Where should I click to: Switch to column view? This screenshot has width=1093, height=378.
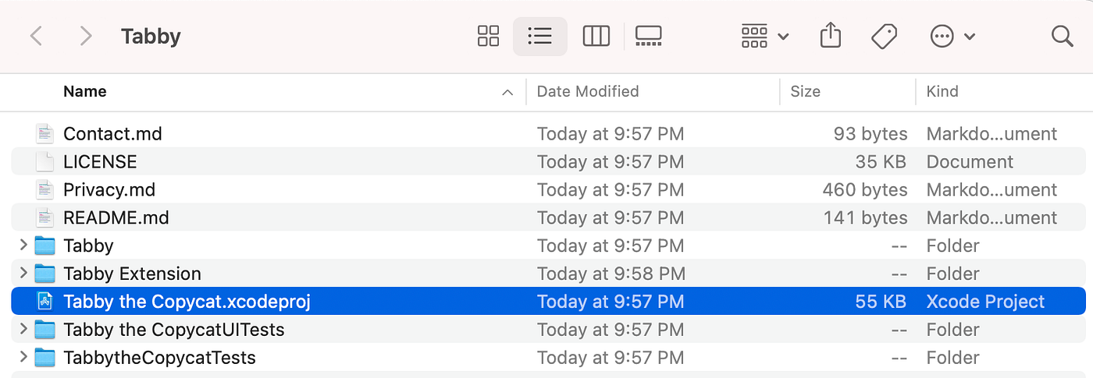point(596,36)
